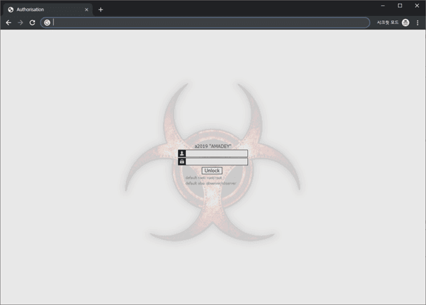
Task: Focus the browser address bar
Action: 205,22
